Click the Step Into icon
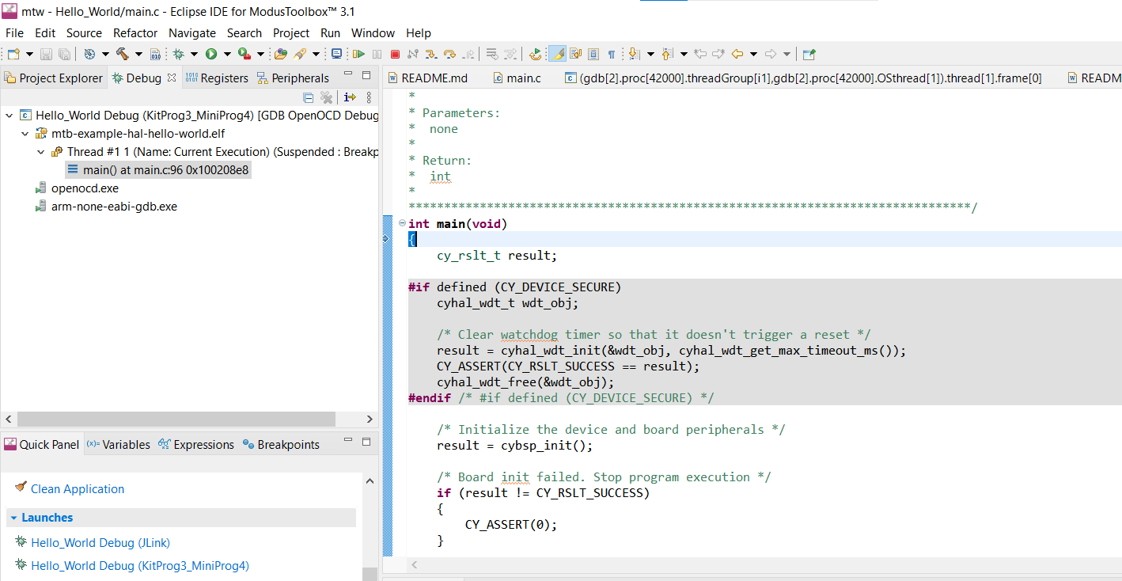The image size is (1122, 581). tap(430, 54)
